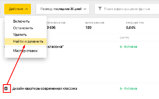Image resolution: width=159 pixels, height=99 pixels.
Task: Click the funnel filter icon
Action: [100, 9]
